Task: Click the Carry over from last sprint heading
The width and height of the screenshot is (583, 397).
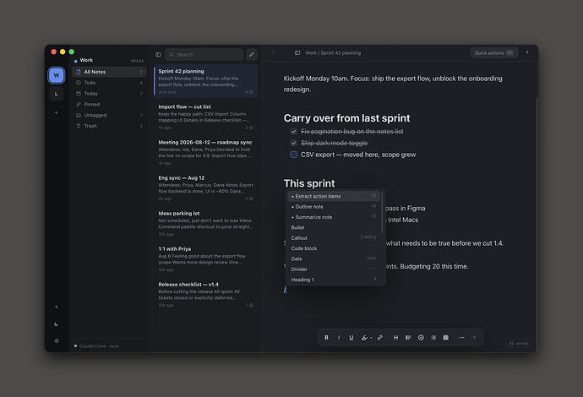Action: pyautogui.click(x=346, y=118)
